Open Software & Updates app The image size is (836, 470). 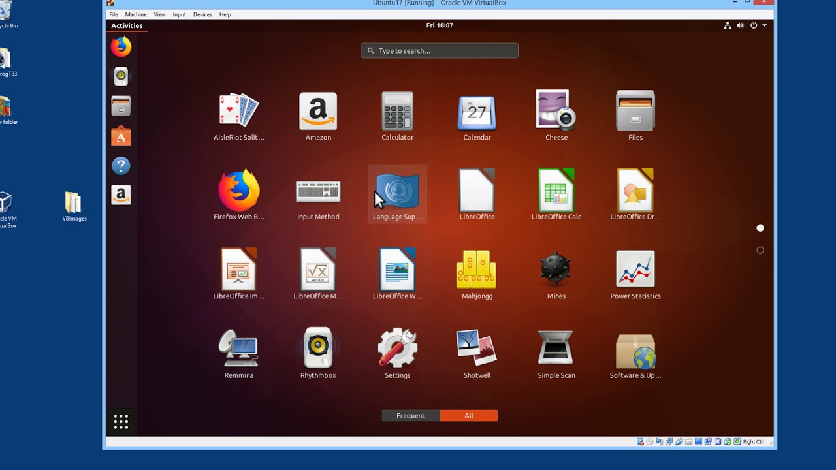tap(635, 354)
